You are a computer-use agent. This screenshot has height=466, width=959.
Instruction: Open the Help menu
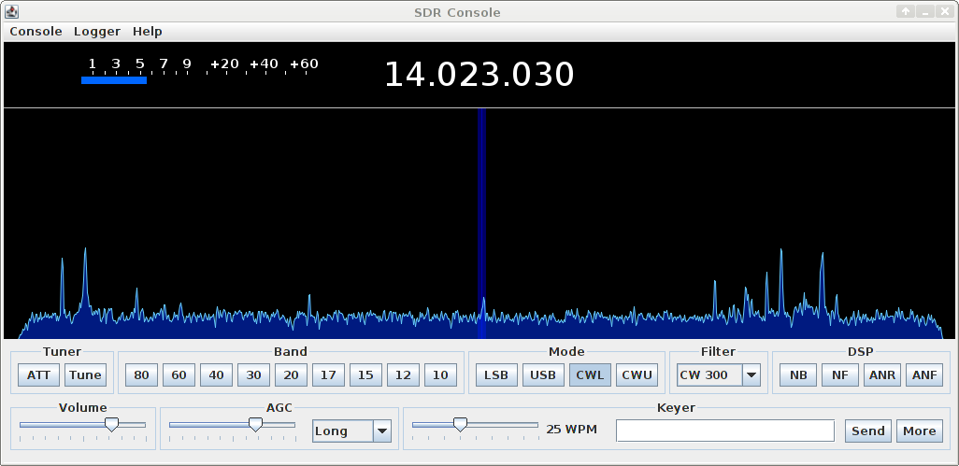tap(147, 31)
